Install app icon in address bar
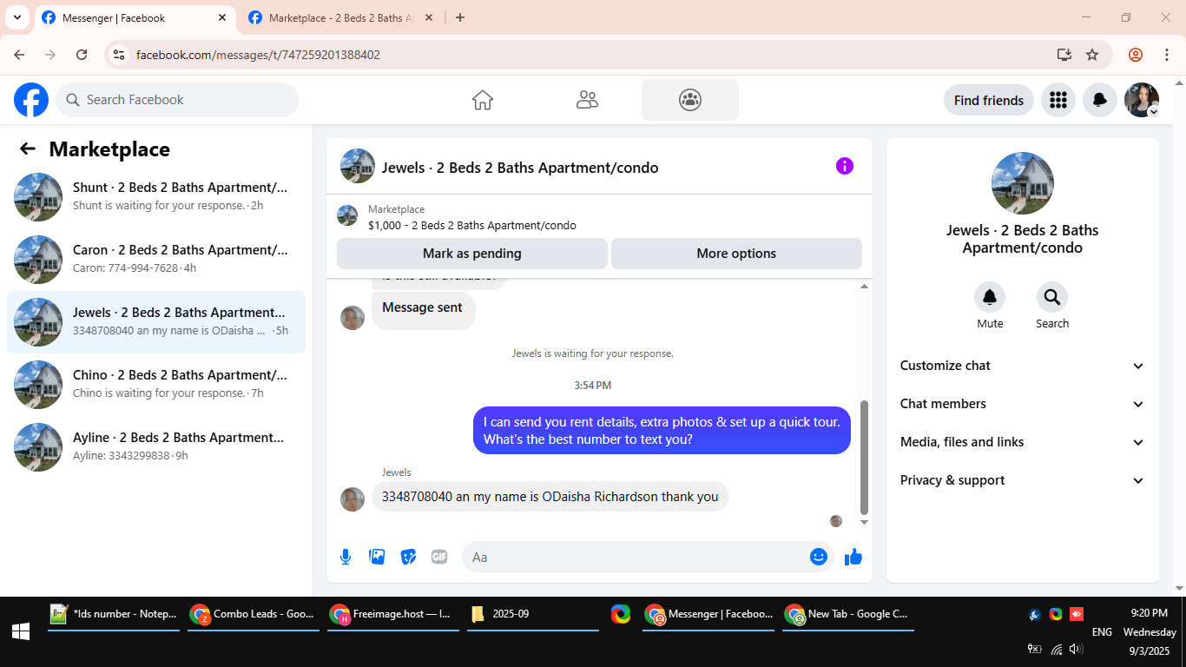Screen dimensions: 1186x667 click(1064, 55)
